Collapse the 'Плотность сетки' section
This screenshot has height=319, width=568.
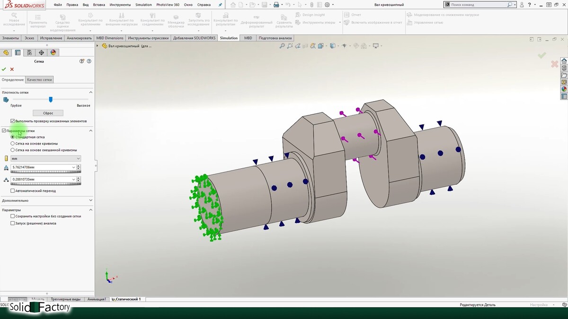[x=90, y=92]
